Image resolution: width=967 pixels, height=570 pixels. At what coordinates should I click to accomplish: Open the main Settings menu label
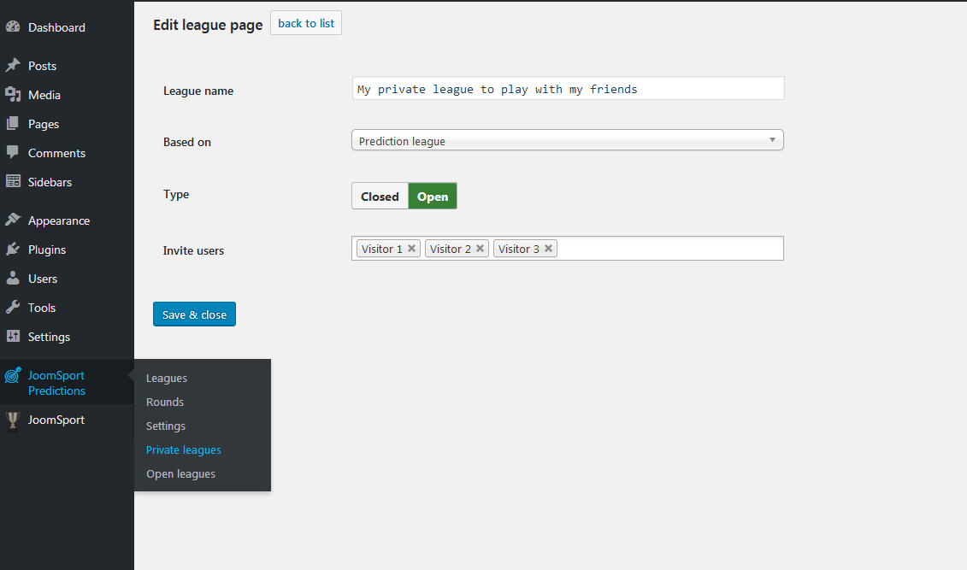[49, 337]
